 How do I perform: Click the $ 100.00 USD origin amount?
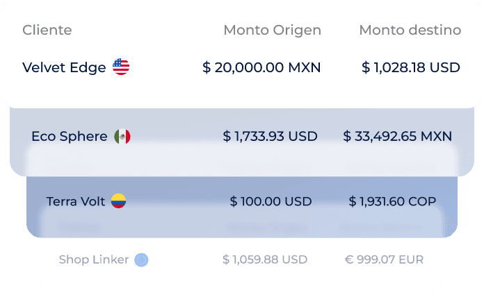[x=271, y=201]
